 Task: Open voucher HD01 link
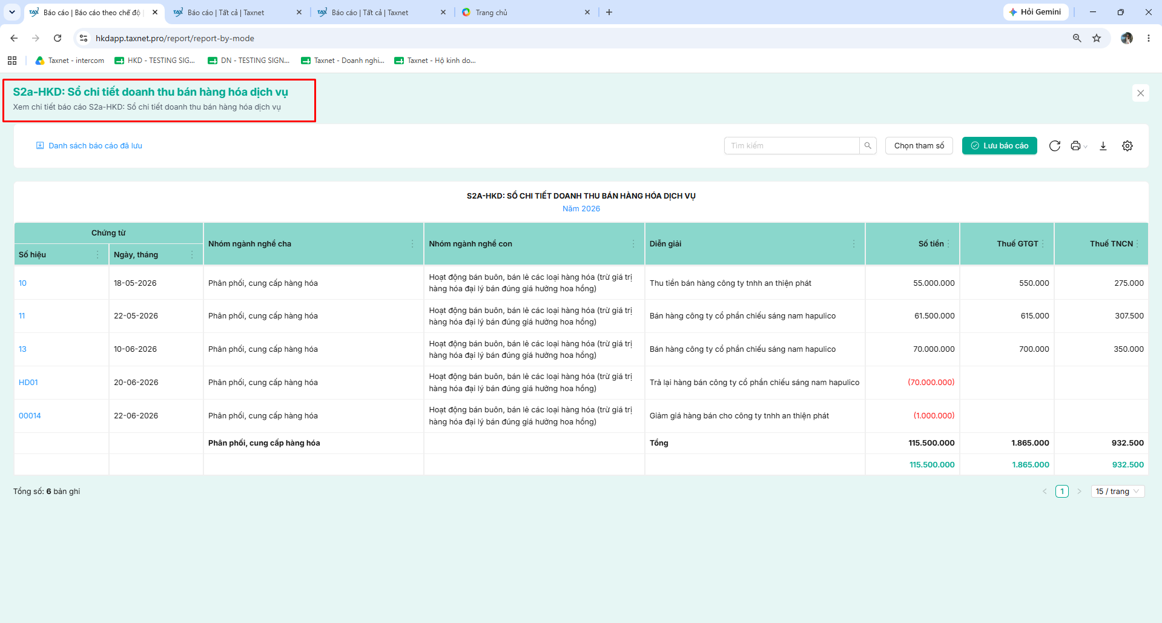pyautogui.click(x=28, y=383)
